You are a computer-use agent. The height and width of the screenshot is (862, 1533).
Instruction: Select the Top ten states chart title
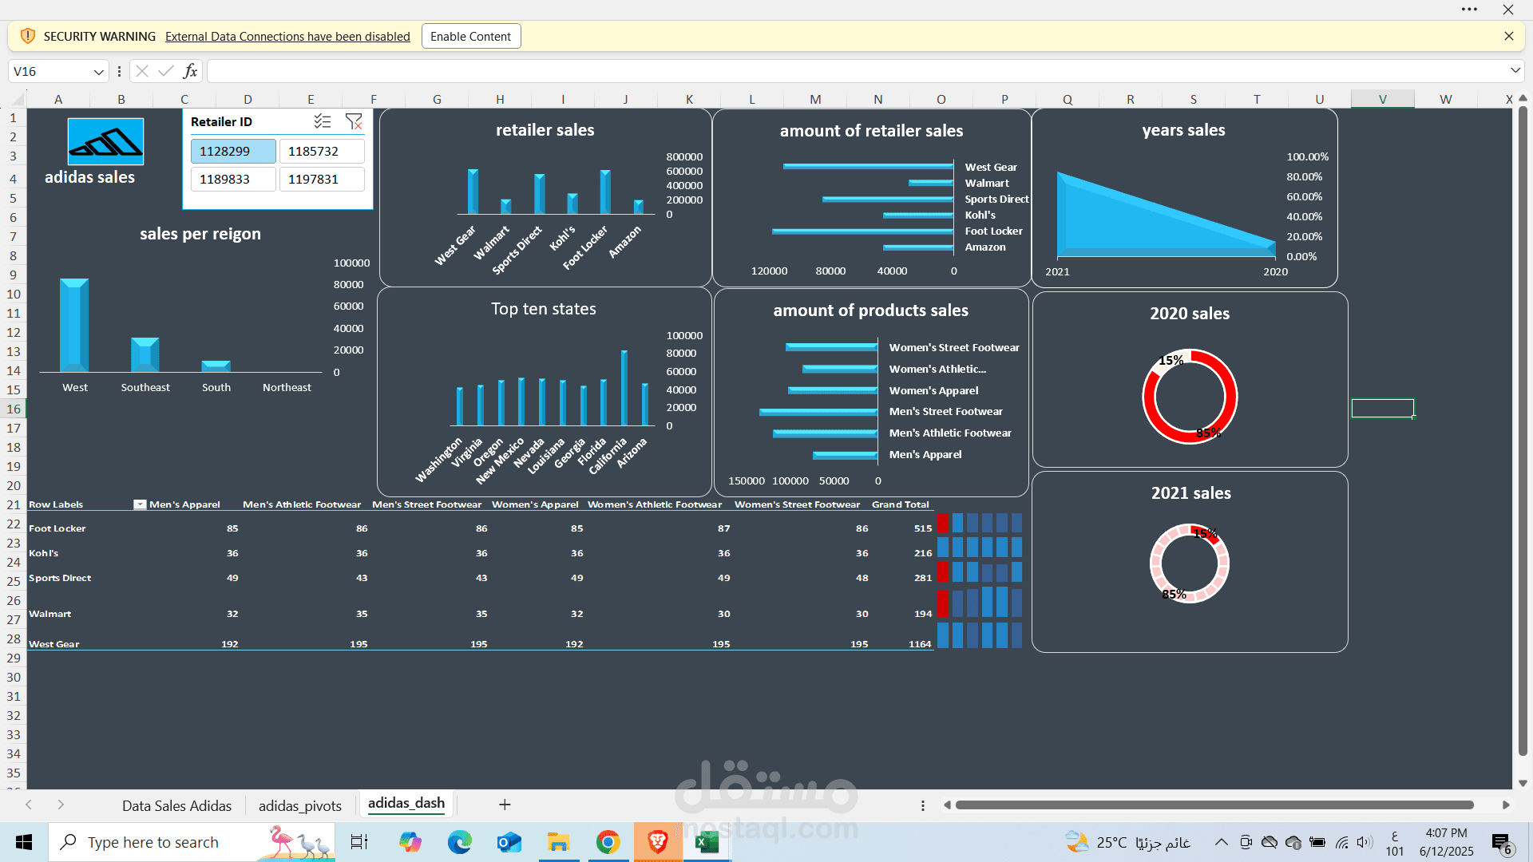[x=544, y=309]
